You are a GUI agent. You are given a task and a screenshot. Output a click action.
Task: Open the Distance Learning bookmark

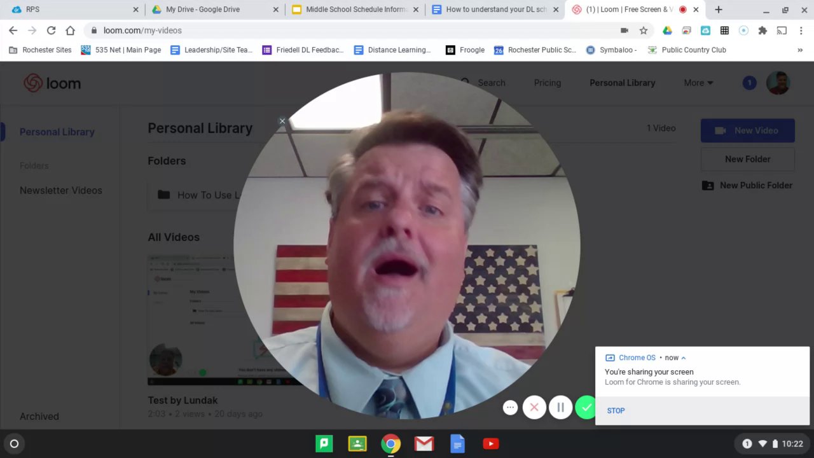392,50
